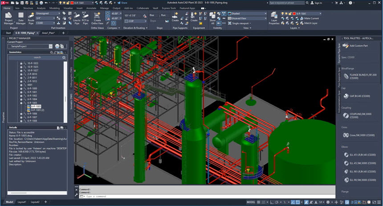Click Single viewport button
Image resolution: width=383 pixels, height=206 pixels.
240,23
